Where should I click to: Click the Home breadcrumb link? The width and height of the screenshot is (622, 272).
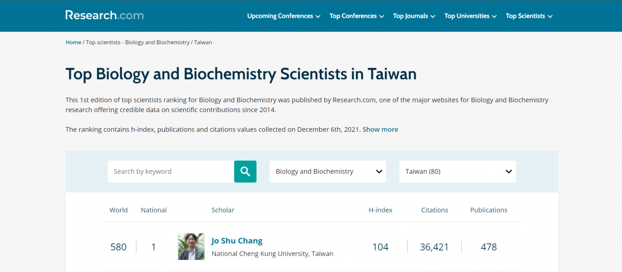coord(73,42)
